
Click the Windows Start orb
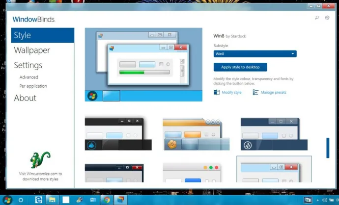click(7, 200)
